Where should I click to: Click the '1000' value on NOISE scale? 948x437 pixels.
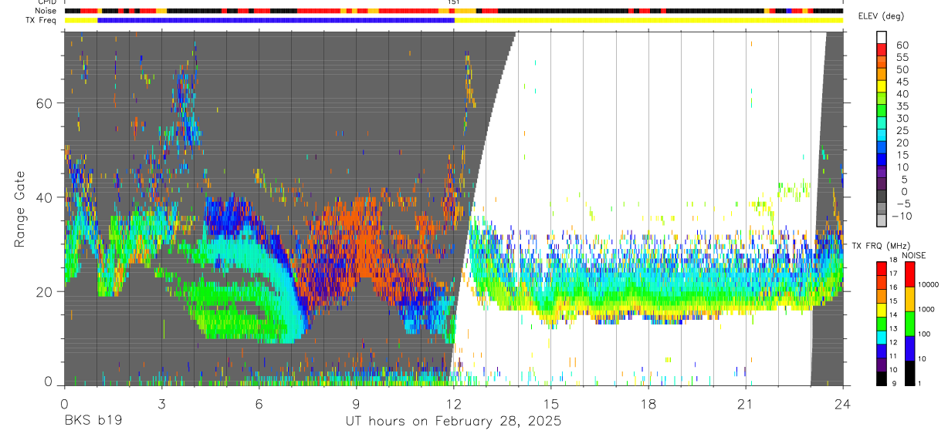click(x=926, y=309)
